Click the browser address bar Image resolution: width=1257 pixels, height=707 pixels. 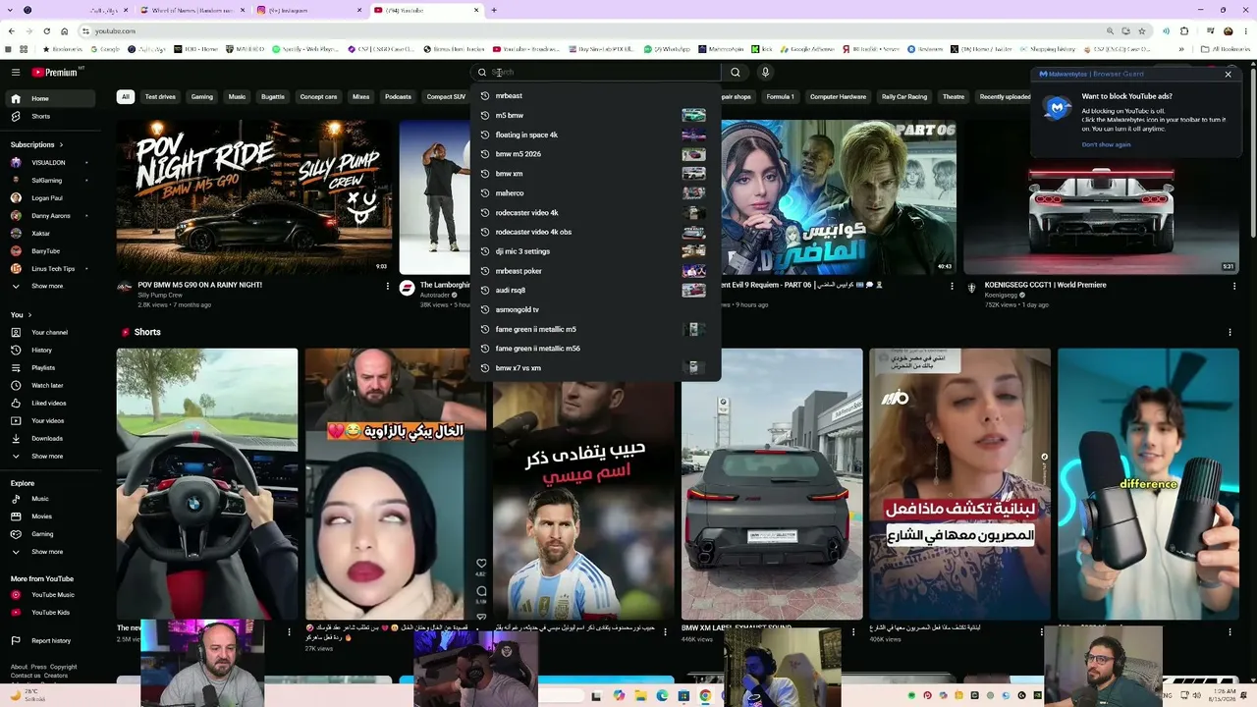[x=599, y=31]
